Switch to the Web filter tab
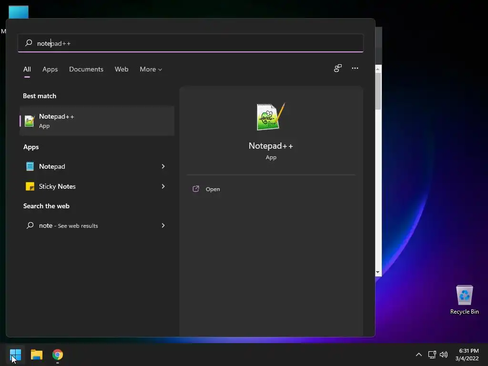 click(122, 70)
